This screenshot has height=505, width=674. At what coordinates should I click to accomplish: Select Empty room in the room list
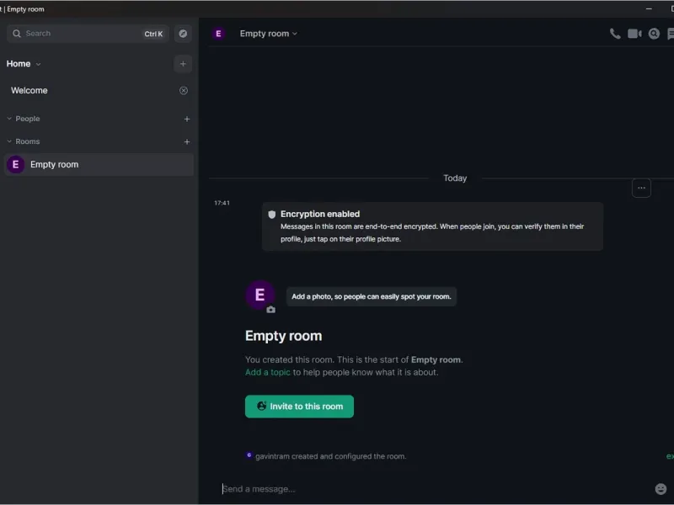pyautogui.click(x=99, y=164)
